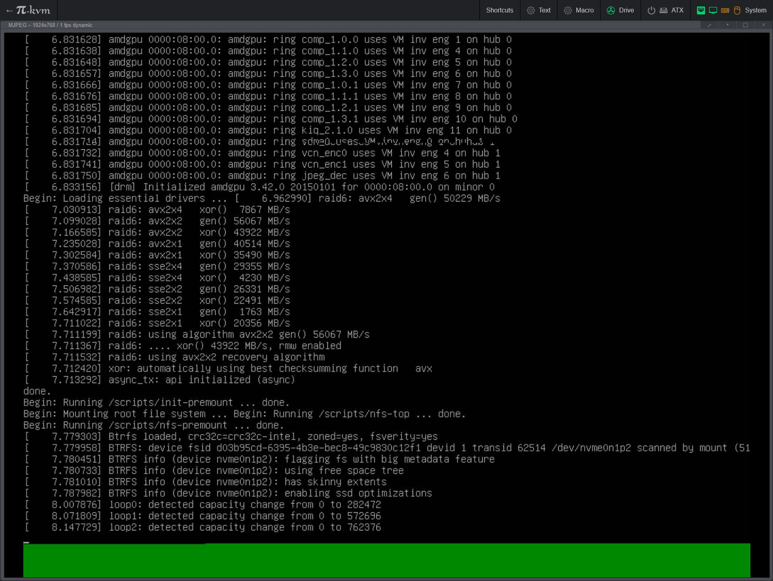Maximize the stream window with square button
The image size is (773, 581).
click(x=745, y=25)
